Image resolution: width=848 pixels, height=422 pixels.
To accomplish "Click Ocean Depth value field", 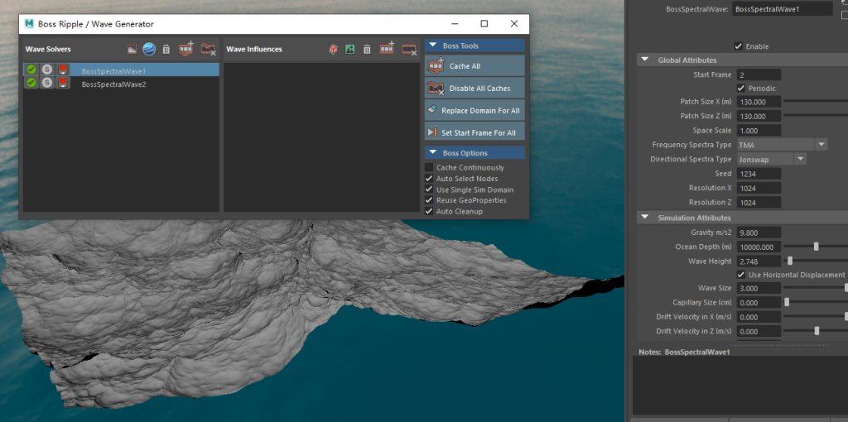I will pyautogui.click(x=759, y=247).
